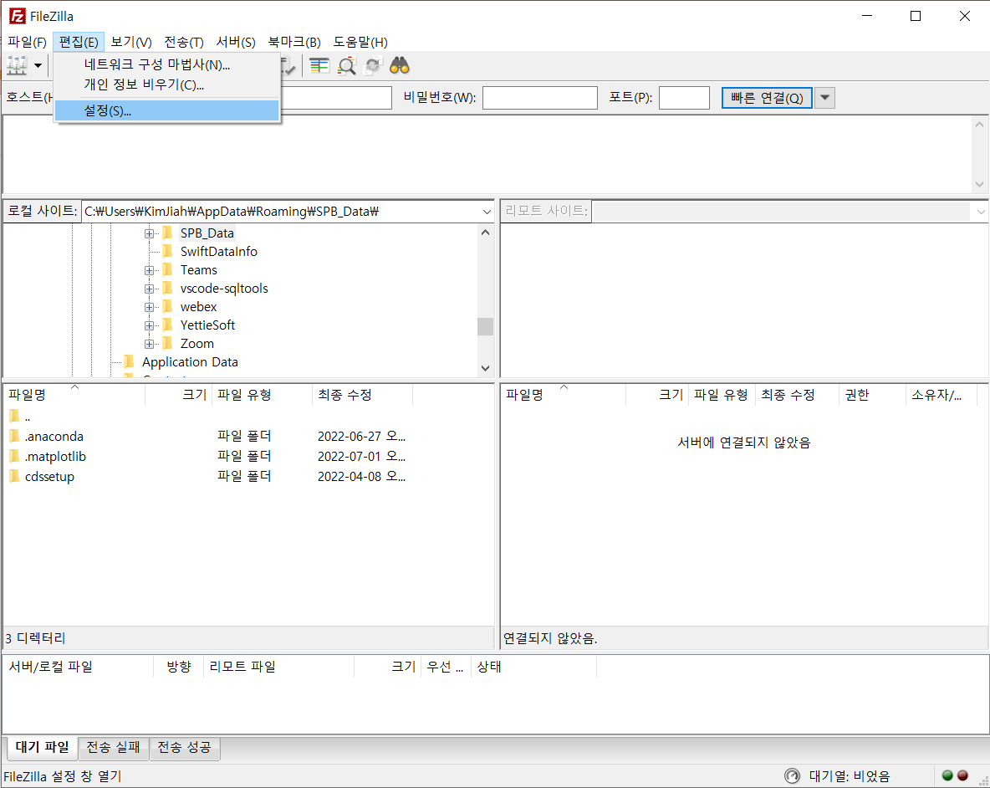990x788 pixels.
Task: Click the local tree scrollbar thumb
Action: tap(485, 326)
